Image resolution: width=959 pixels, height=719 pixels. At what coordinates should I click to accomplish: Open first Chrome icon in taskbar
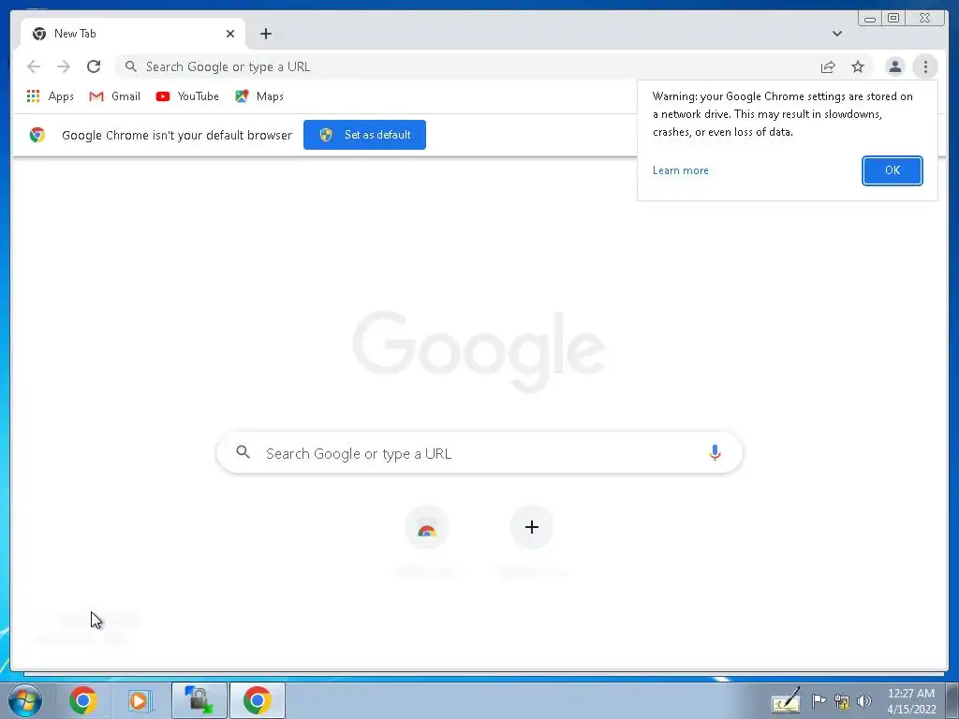(x=82, y=700)
